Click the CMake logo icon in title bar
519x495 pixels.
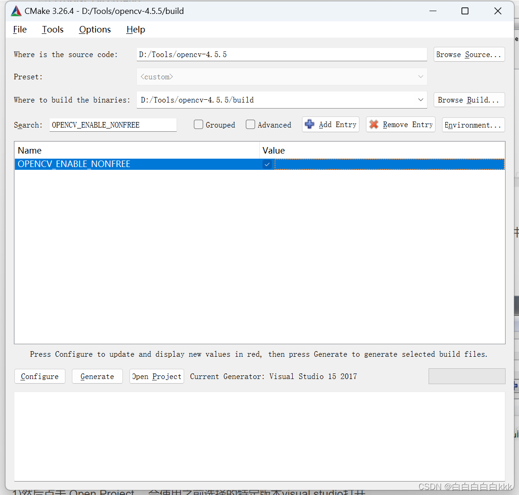pos(16,11)
